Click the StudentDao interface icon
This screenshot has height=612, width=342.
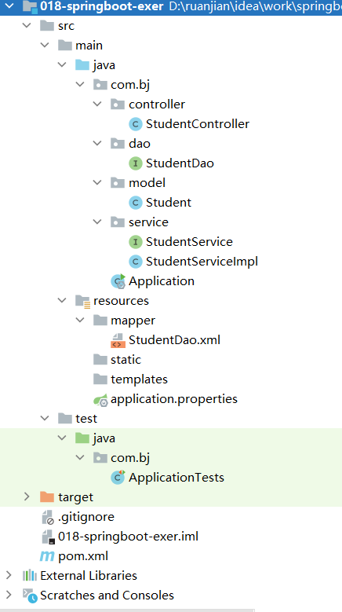click(x=136, y=163)
